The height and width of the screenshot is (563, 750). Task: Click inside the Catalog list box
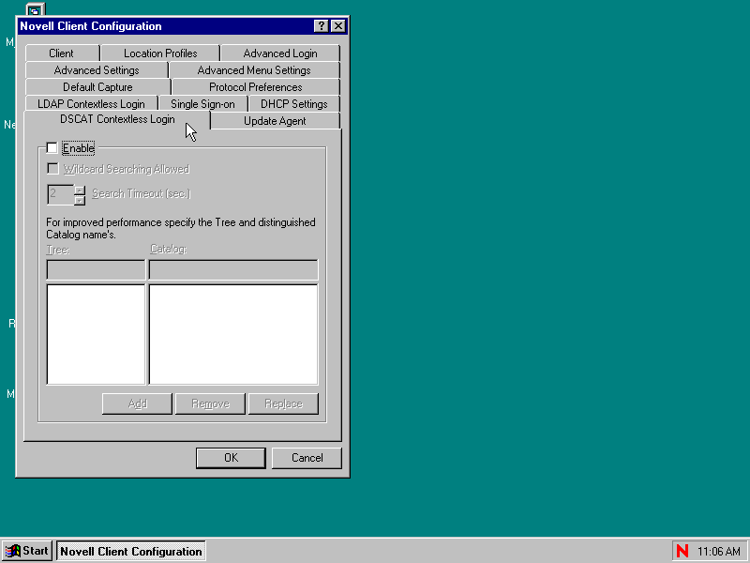pyautogui.click(x=233, y=334)
